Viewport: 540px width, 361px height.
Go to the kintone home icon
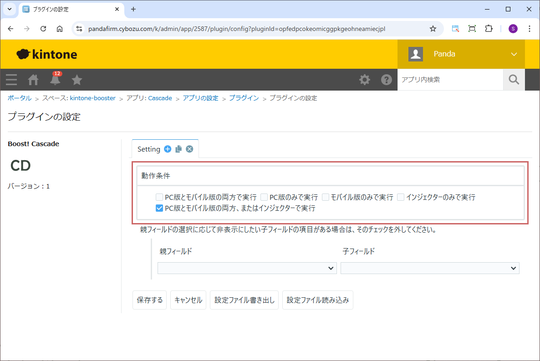33,80
